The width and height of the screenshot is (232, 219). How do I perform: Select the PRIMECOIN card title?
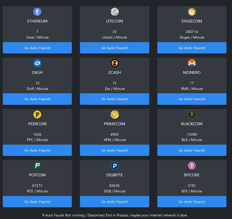114,124
